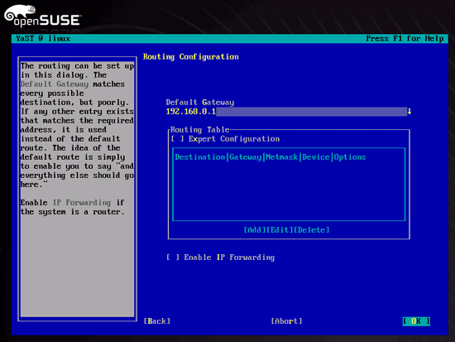Viewport: 455px width, 342px height.
Task: Go back with the Back button
Action: coord(157,321)
